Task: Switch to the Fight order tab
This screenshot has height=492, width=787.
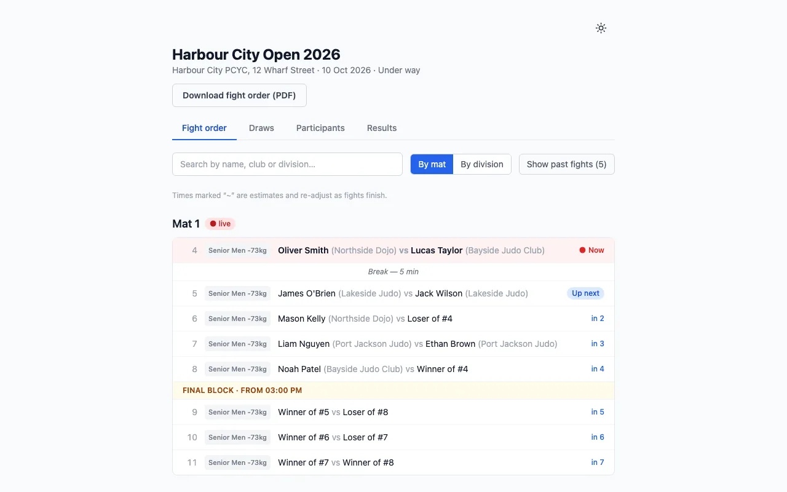Action: [x=204, y=128]
